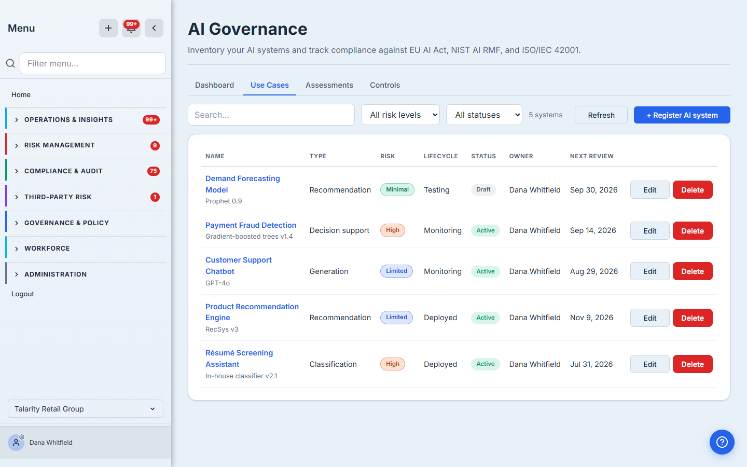This screenshot has height=467, width=747.
Task: Delete the Demand Forecasting Model row
Action: click(693, 190)
